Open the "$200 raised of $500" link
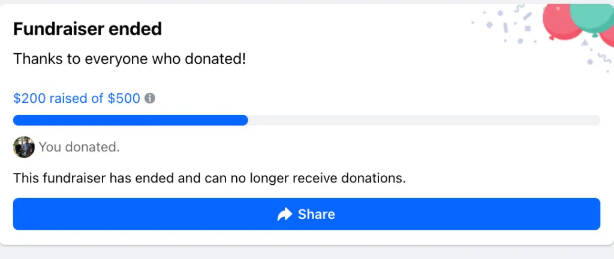The width and height of the screenshot is (614, 259). 76,98
